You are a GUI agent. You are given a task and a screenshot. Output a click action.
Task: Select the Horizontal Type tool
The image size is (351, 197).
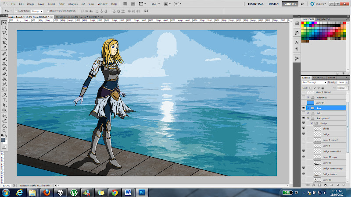coord(4,100)
